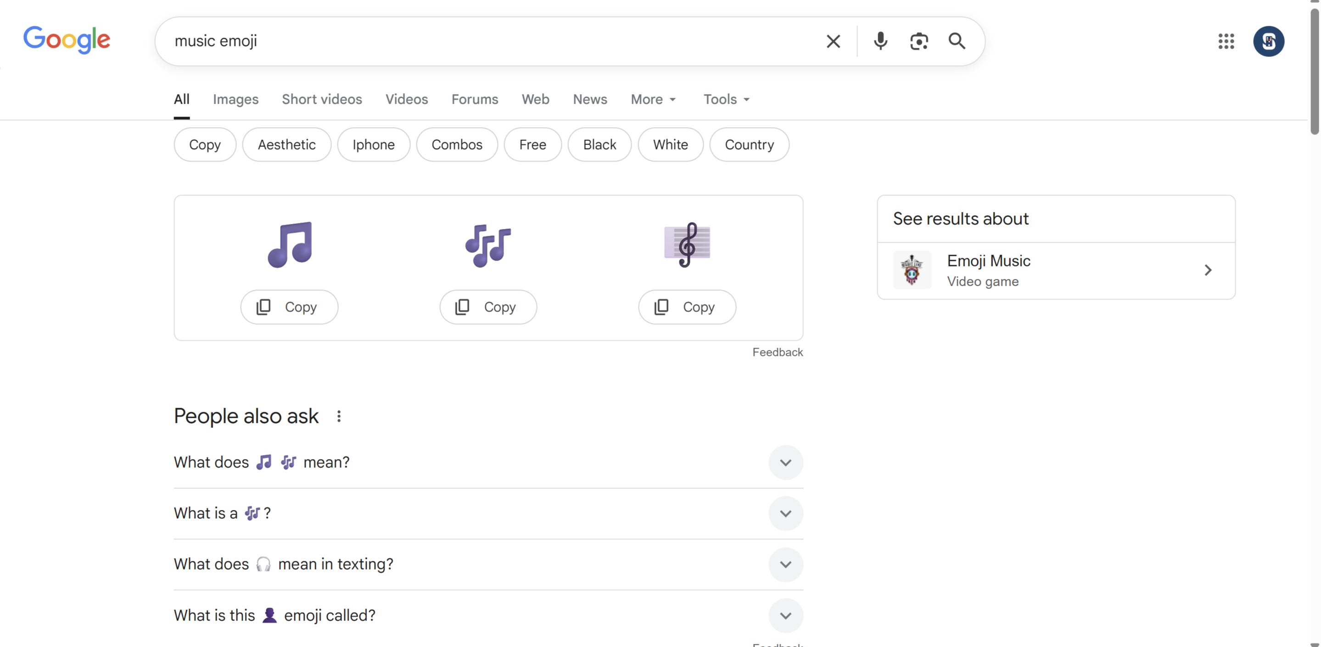Clear the search box with X icon
Image resolution: width=1321 pixels, height=647 pixels.
point(833,41)
